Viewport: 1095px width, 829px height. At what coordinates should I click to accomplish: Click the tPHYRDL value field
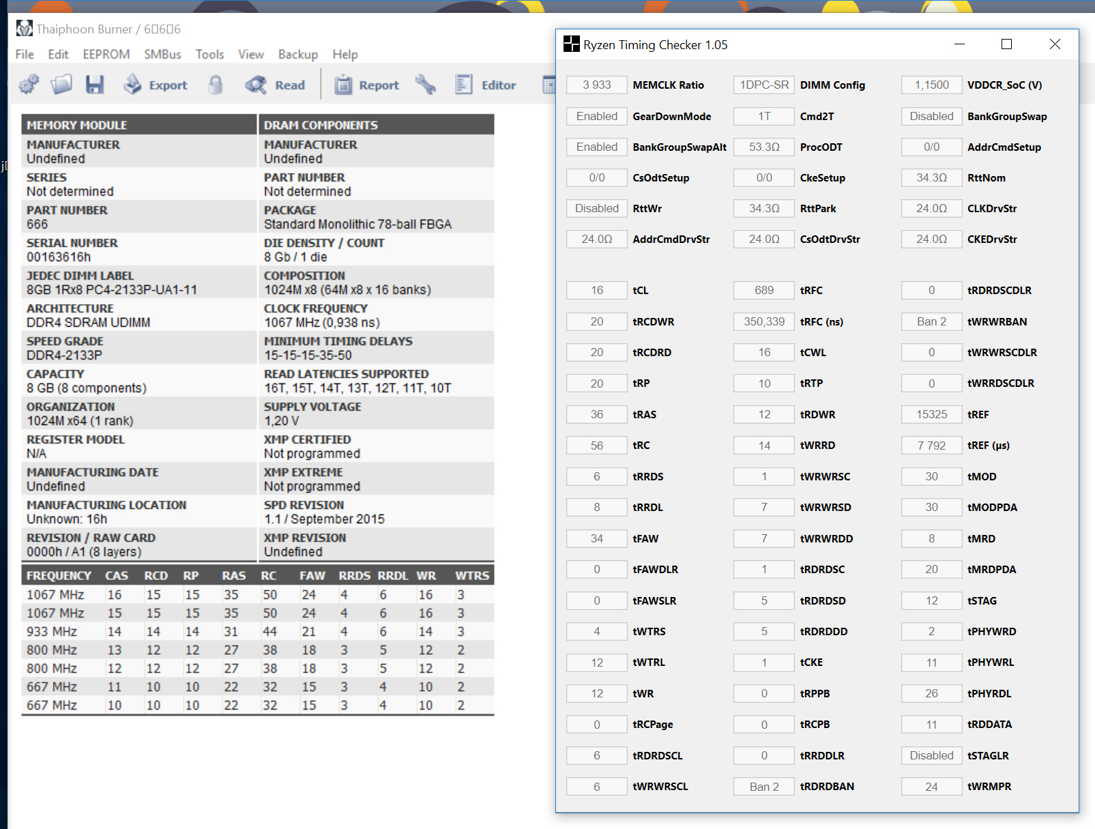pos(932,694)
